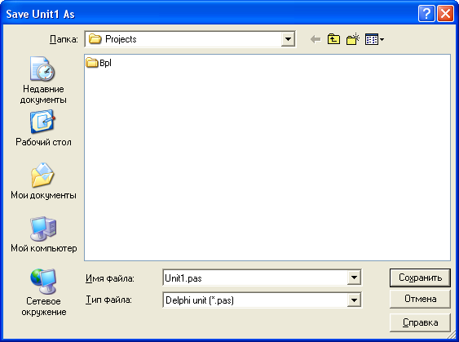Click the help question mark button
Viewport: 459px width, 342px height.
426,14
